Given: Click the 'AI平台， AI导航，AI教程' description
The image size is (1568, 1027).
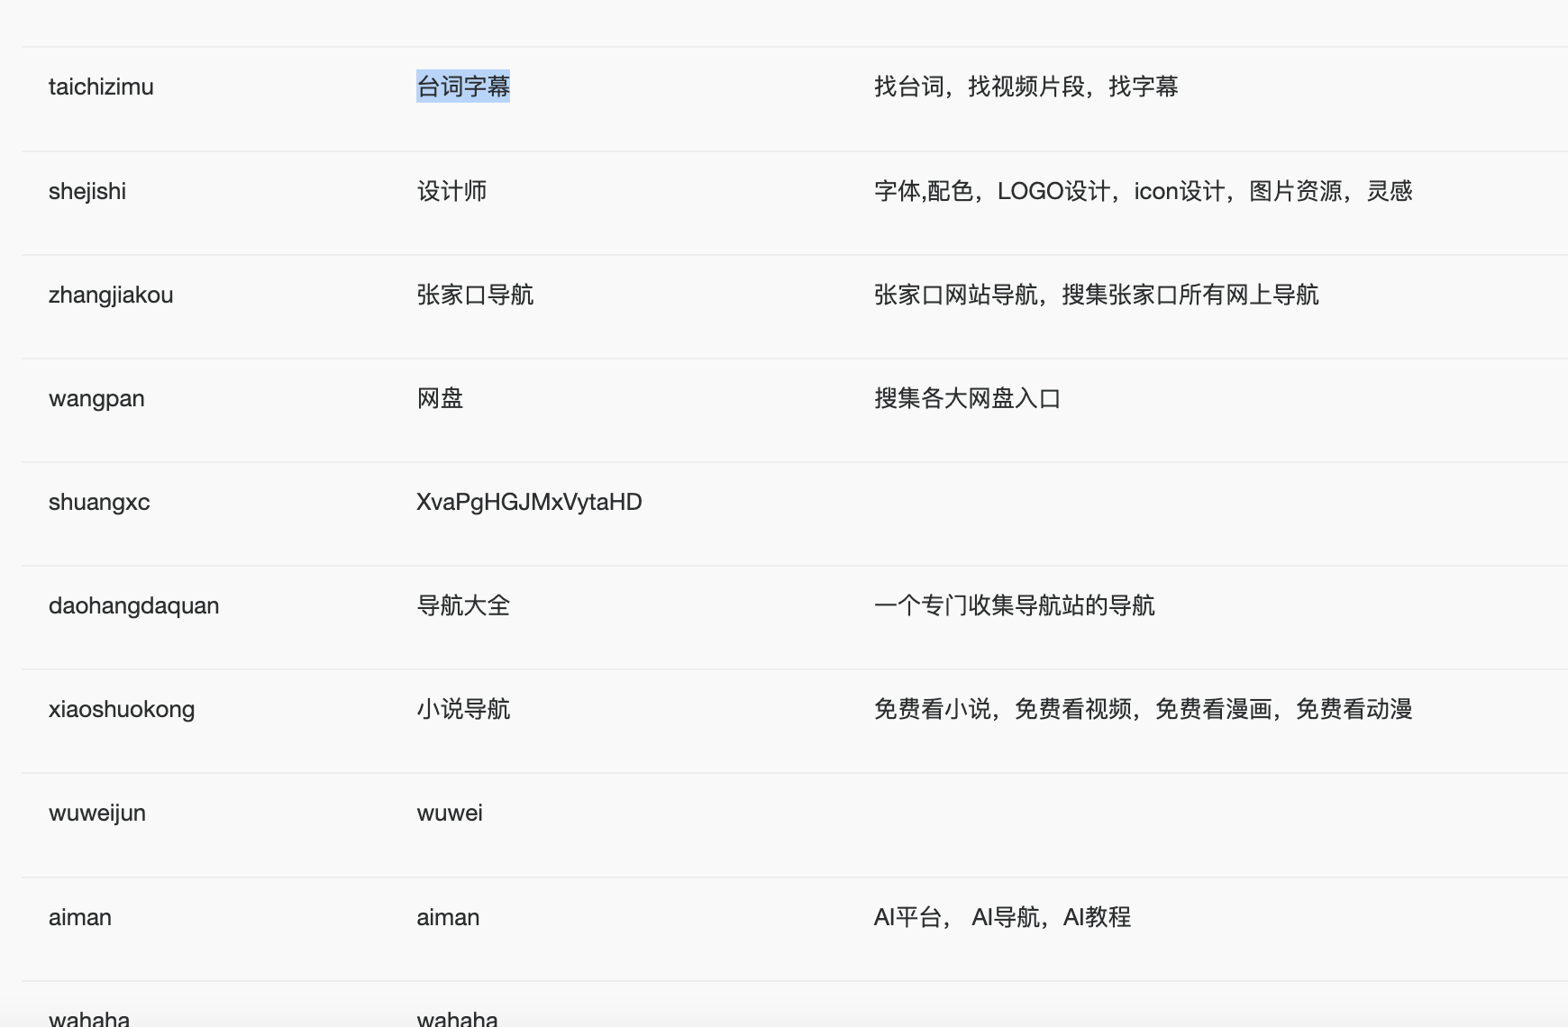Looking at the screenshot, I should (1002, 917).
